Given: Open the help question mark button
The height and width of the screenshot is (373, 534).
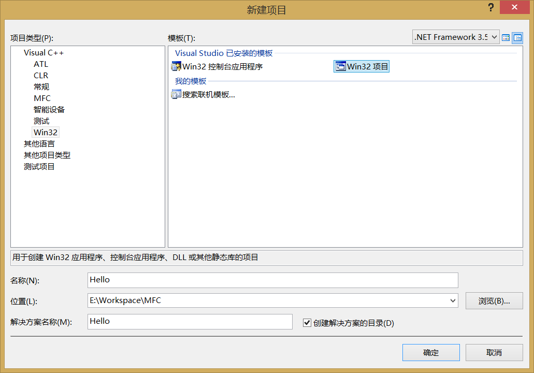Looking at the screenshot, I should pyautogui.click(x=490, y=7).
